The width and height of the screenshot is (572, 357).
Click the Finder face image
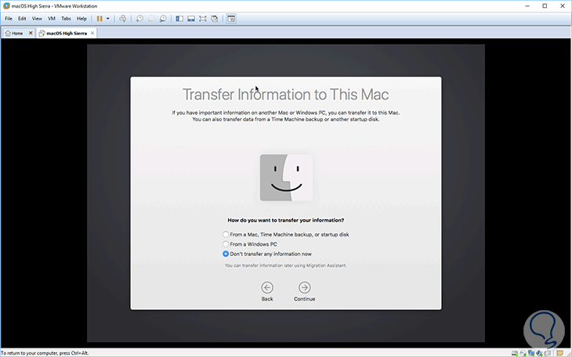[286, 178]
